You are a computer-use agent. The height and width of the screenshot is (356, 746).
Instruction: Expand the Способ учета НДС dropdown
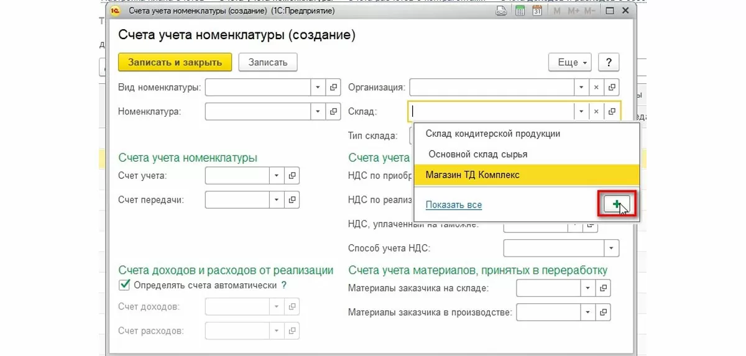click(x=612, y=249)
